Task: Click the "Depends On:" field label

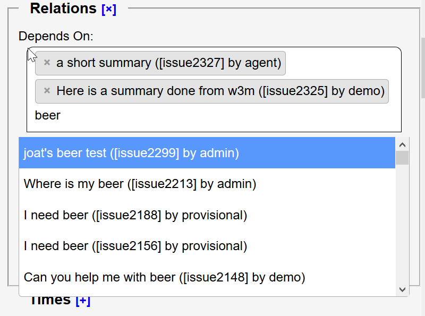Action: click(x=56, y=37)
